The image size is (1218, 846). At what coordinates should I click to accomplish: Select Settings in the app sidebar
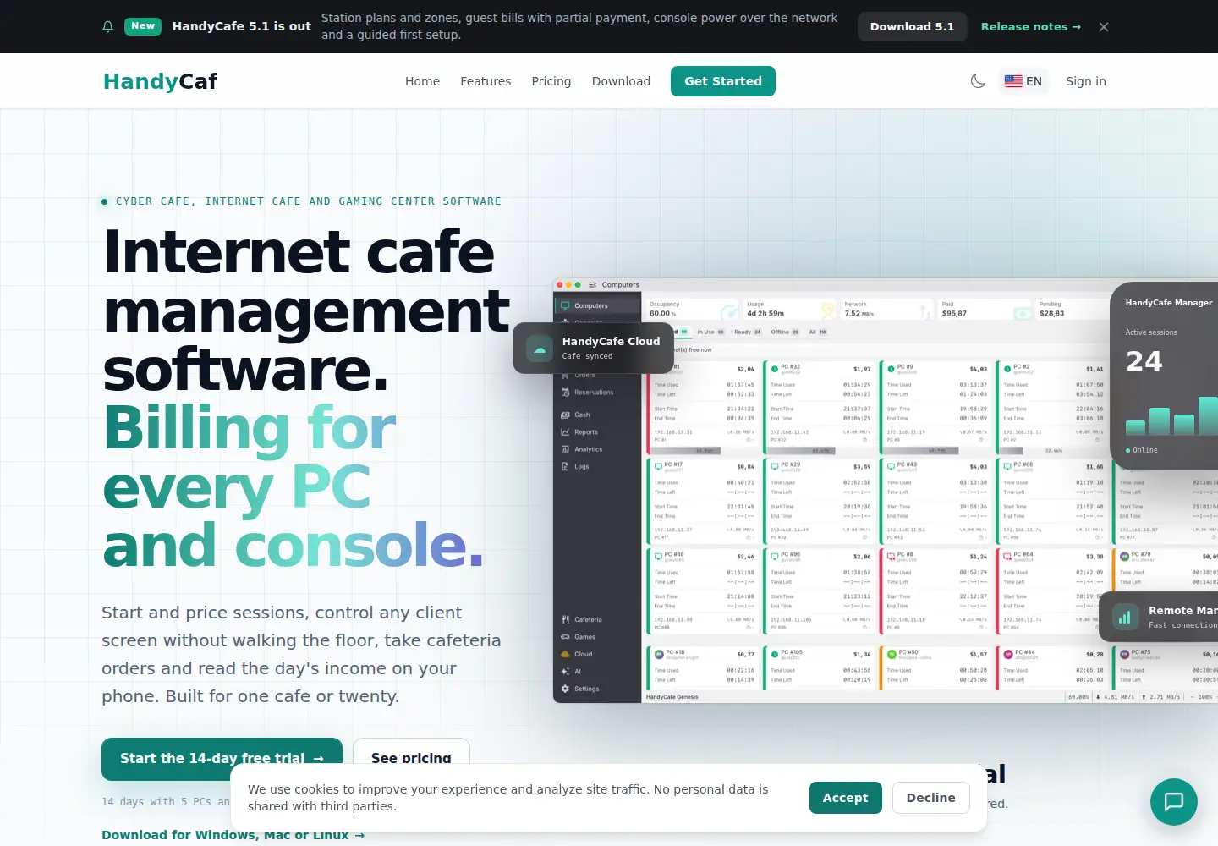(x=597, y=689)
